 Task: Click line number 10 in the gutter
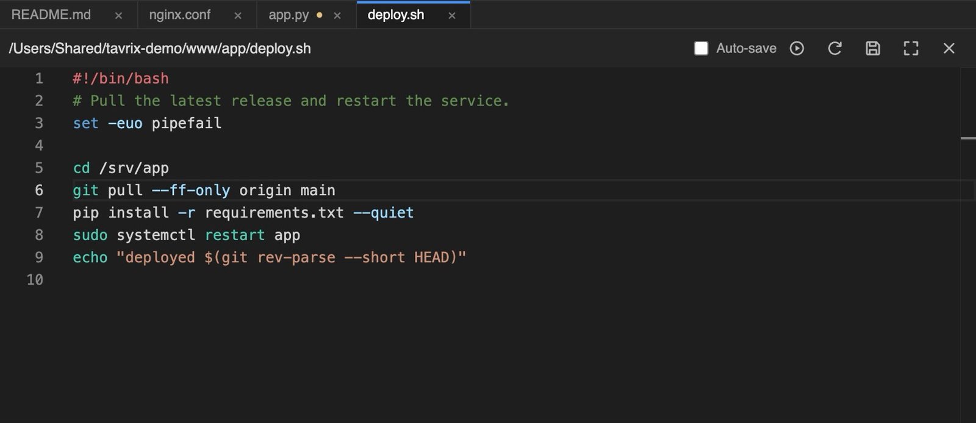pyautogui.click(x=35, y=280)
